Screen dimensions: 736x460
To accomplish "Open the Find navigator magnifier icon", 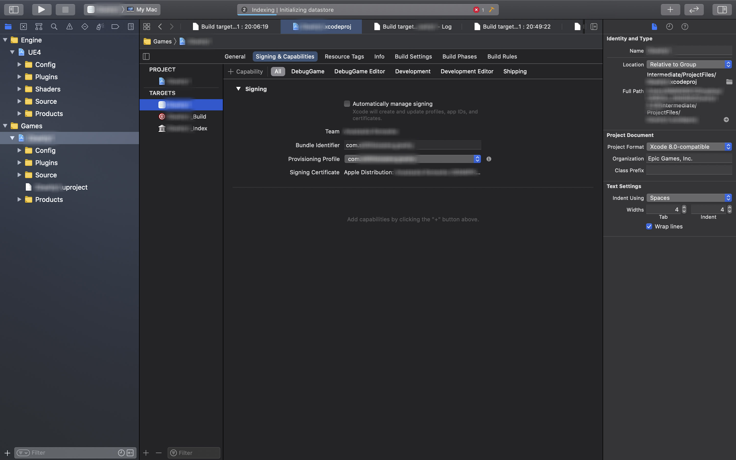I will pos(54,27).
